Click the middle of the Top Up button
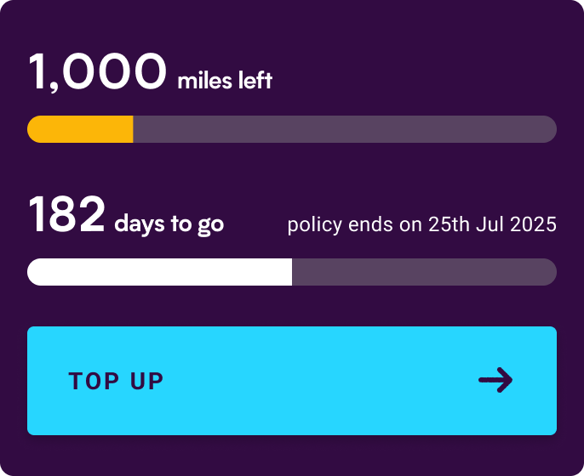 tap(292, 381)
